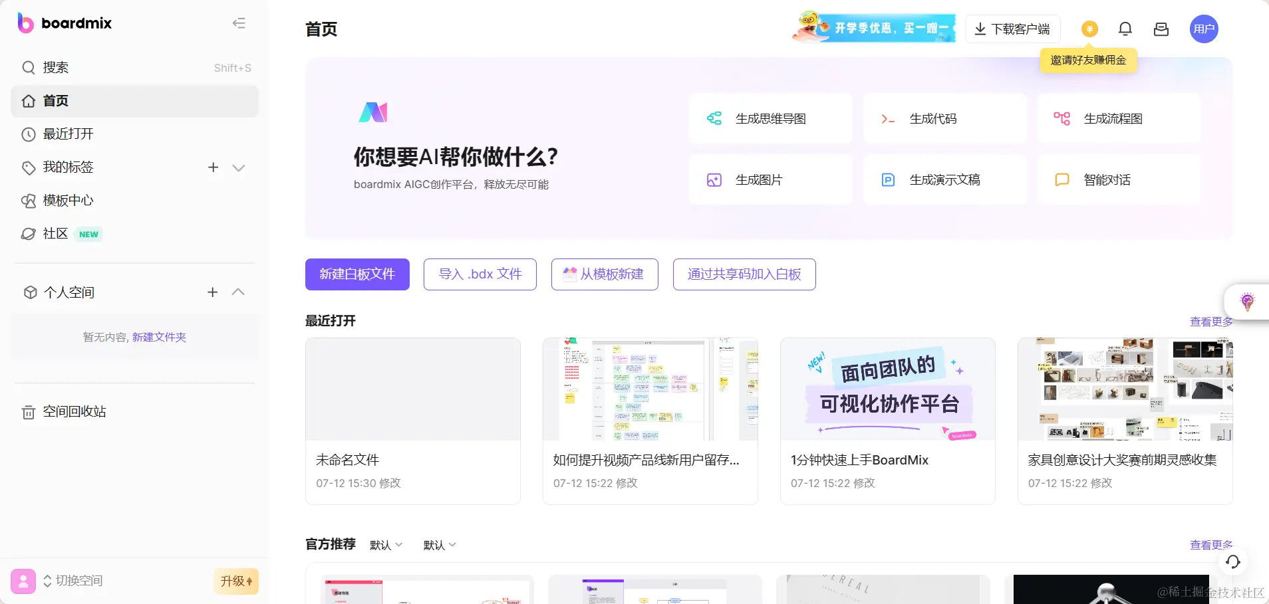1269x604 pixels.
Task: Go to 首页 in the sidebar
Action: pyautogui.click(x=135, y=101)
